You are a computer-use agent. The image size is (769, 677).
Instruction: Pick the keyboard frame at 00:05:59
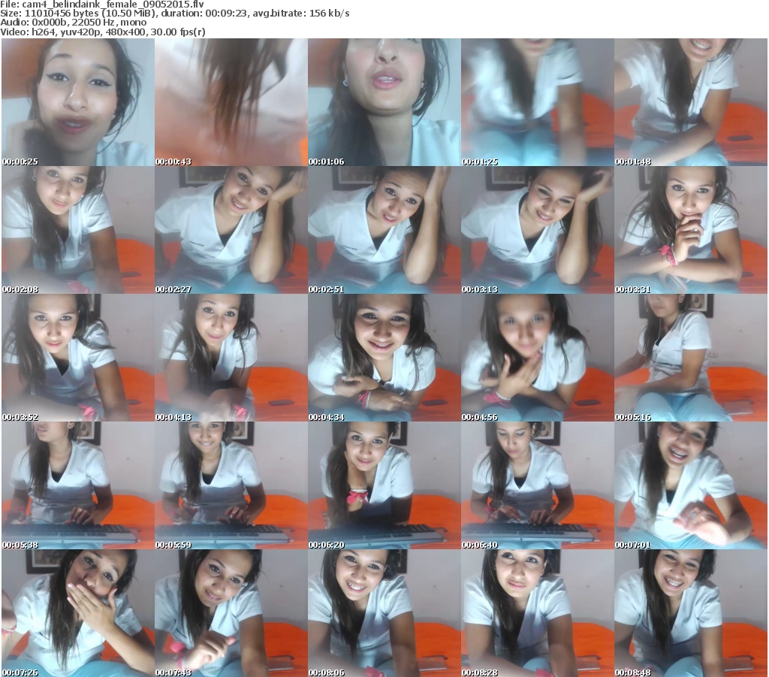coord(231,485)
